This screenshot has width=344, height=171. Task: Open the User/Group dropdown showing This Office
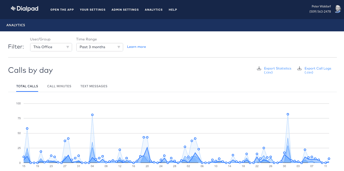[51, 47]
